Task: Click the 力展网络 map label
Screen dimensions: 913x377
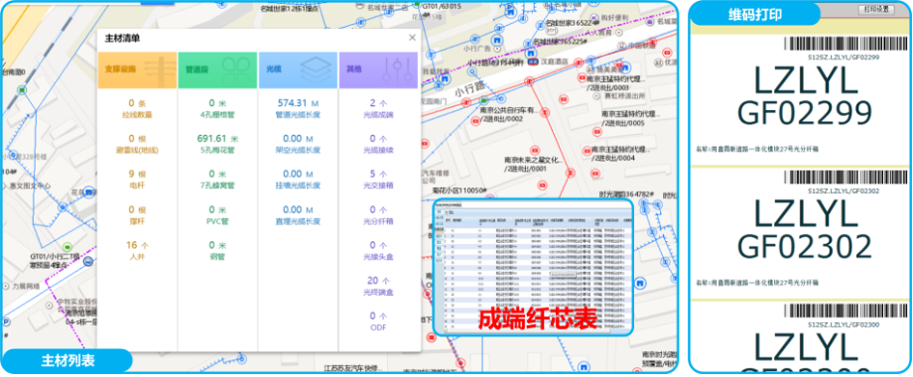Action: [25, 287]
